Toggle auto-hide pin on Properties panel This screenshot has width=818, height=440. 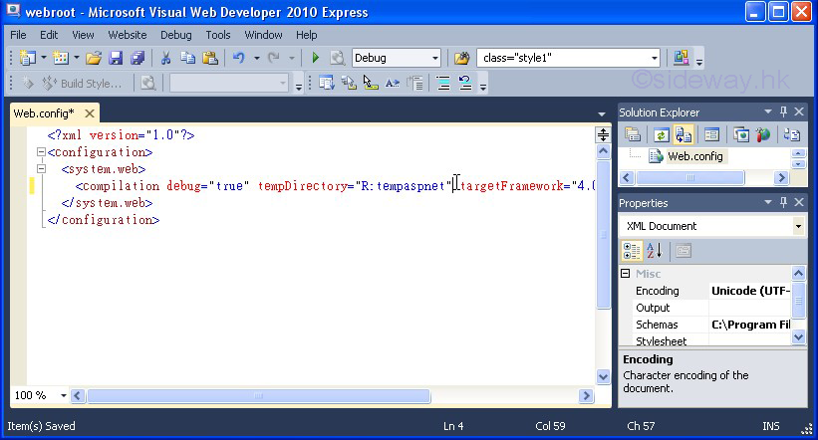pyautogui.click(x=783, y=202)
